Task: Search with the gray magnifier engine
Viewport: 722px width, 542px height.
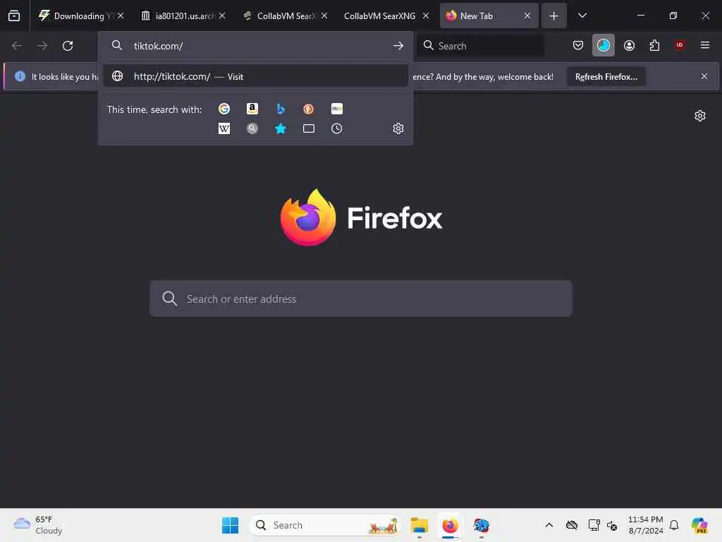Action: pos(252,128)
